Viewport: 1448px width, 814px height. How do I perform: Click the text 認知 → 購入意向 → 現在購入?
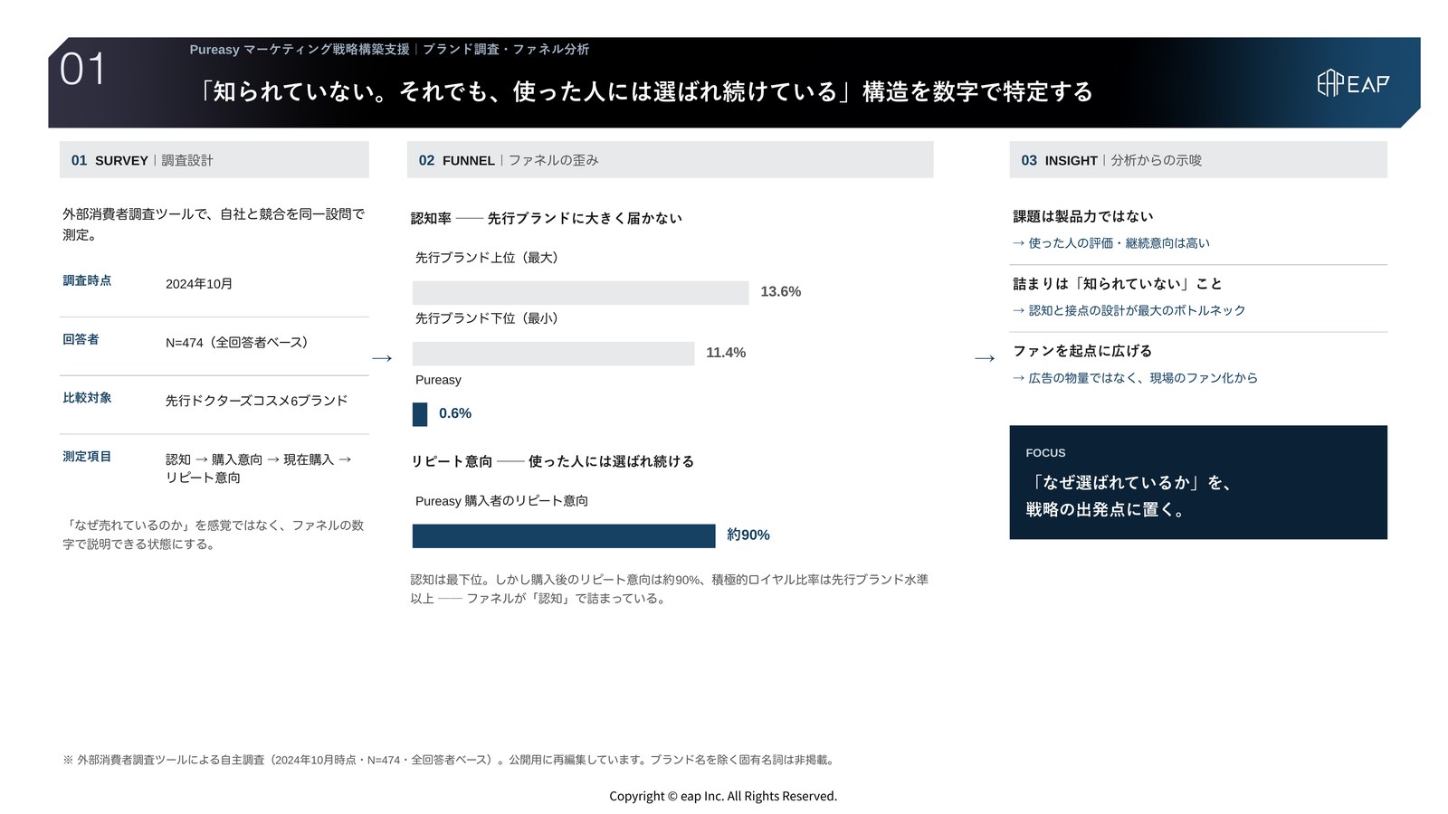coord(250,459)
